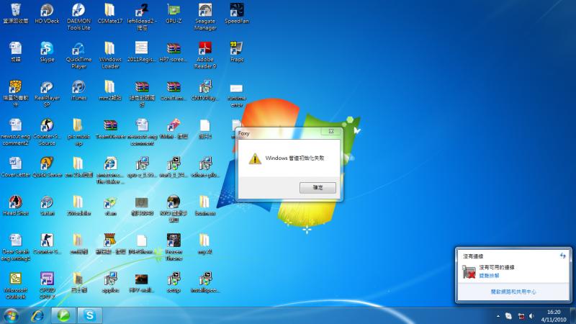Open TeamViewer desktop icon
Image resolution: width=576 pixels, height=324 pixels.
click(110, 129)
